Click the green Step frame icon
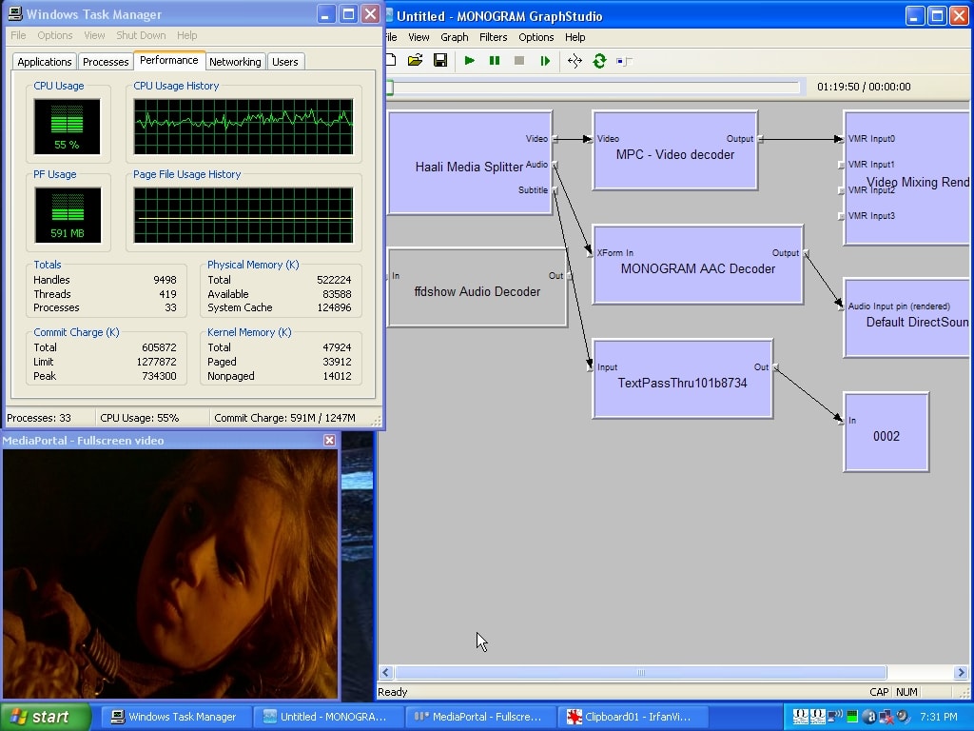The width and height of the screenshot is (974, 731). pyautogui.click(x=545, y=61)
